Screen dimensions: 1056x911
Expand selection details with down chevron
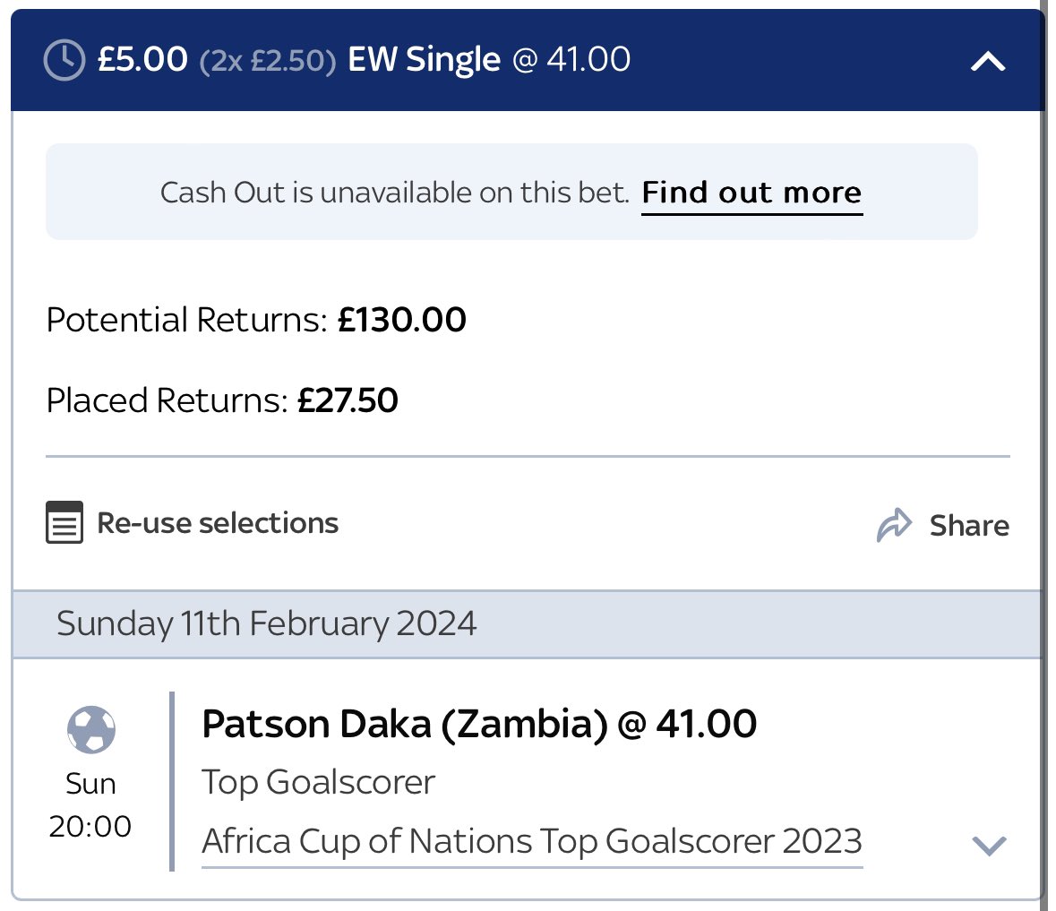click(989, 845)
